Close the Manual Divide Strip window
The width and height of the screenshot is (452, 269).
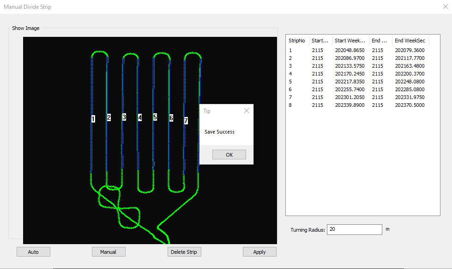point(445,7)
